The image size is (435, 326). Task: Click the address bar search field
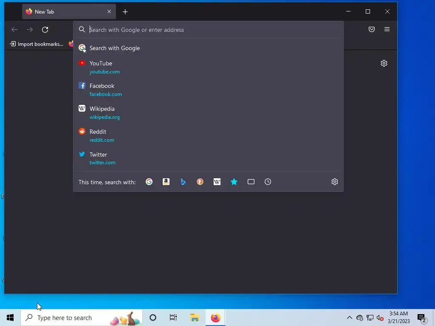[208, 30]
